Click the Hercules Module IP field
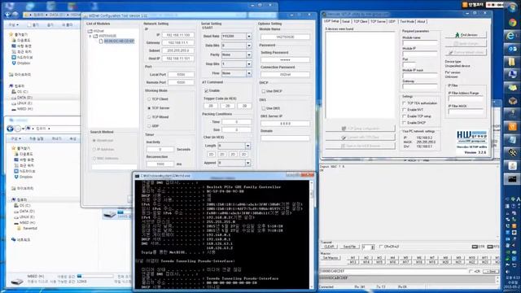 [x=420, y=54]
